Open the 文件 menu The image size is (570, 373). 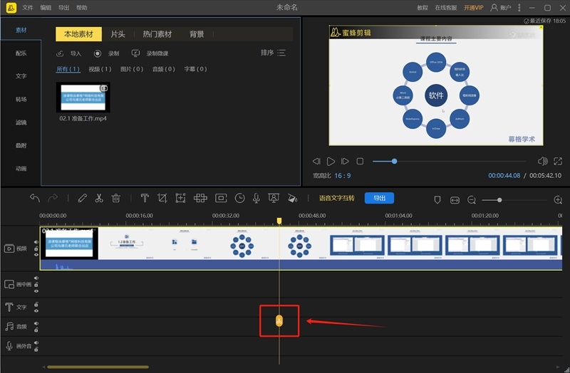(x=28, y=7)
